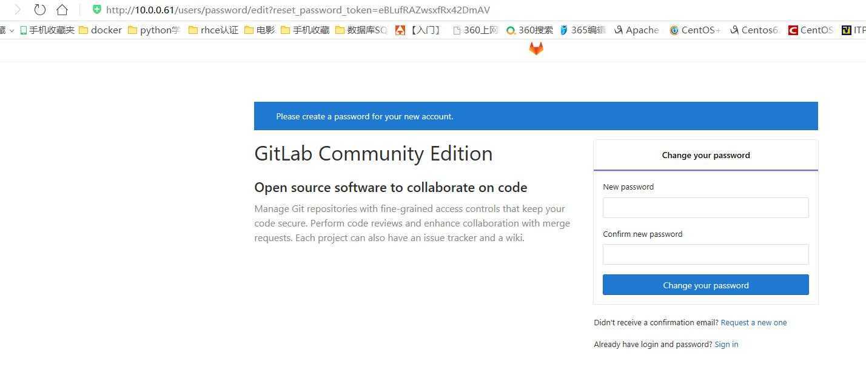Select the Change your password tab
This screenshot has height=384, width=866.
tap(706, 155)
